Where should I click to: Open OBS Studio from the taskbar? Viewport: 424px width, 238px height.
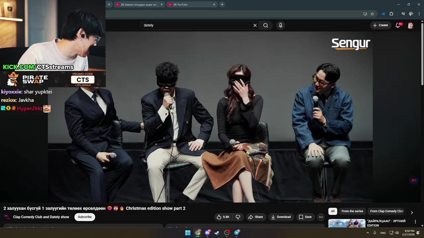227,233
